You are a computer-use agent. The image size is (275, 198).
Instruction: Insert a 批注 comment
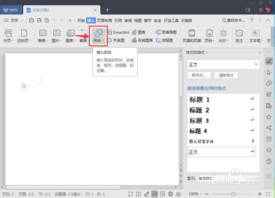point(239,36)
